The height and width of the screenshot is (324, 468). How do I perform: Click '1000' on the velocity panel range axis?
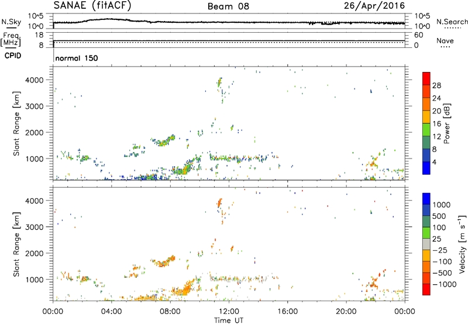[x=35, y=279]
